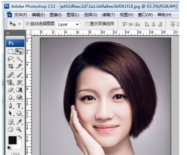Click the black foreground color swatch
Viewport: 187px width, 155px height.
(x=12, y=140)
